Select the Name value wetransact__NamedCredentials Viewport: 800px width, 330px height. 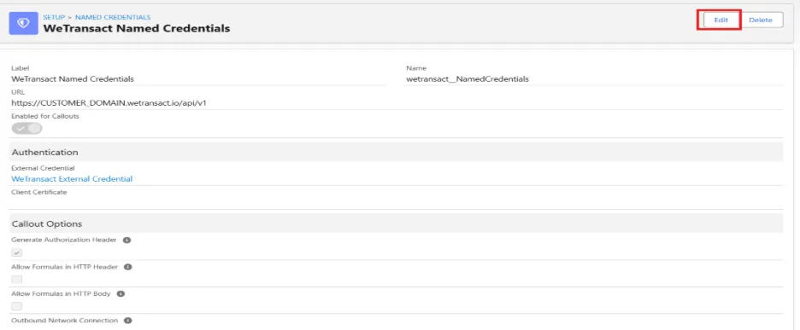pyautogui.click(x=468, y=79)
